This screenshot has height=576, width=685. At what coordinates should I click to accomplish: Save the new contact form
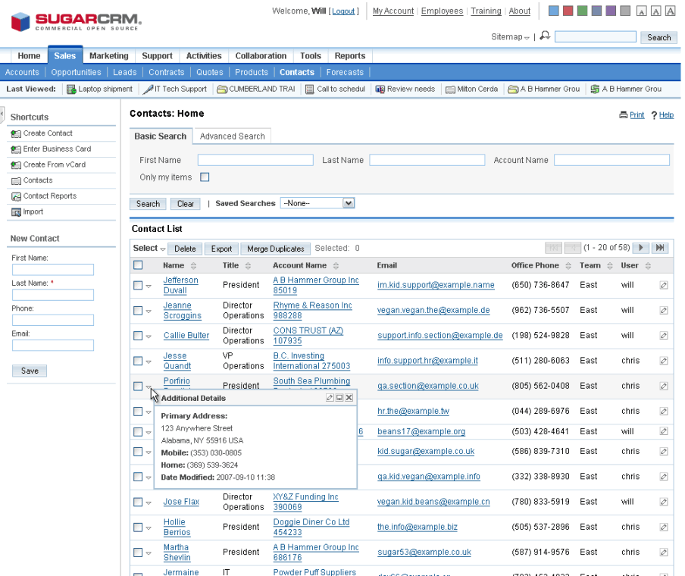[30, 371]
